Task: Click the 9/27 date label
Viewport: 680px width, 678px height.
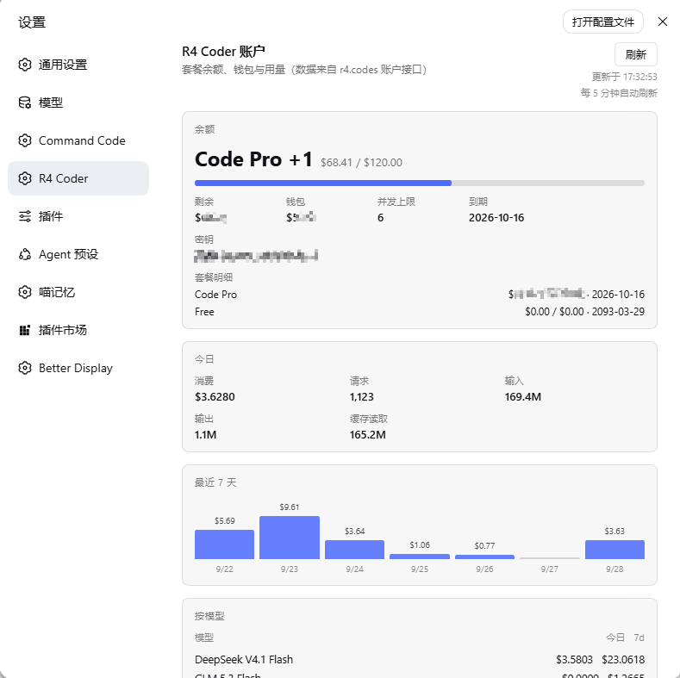Action: (x=550, y=569)
